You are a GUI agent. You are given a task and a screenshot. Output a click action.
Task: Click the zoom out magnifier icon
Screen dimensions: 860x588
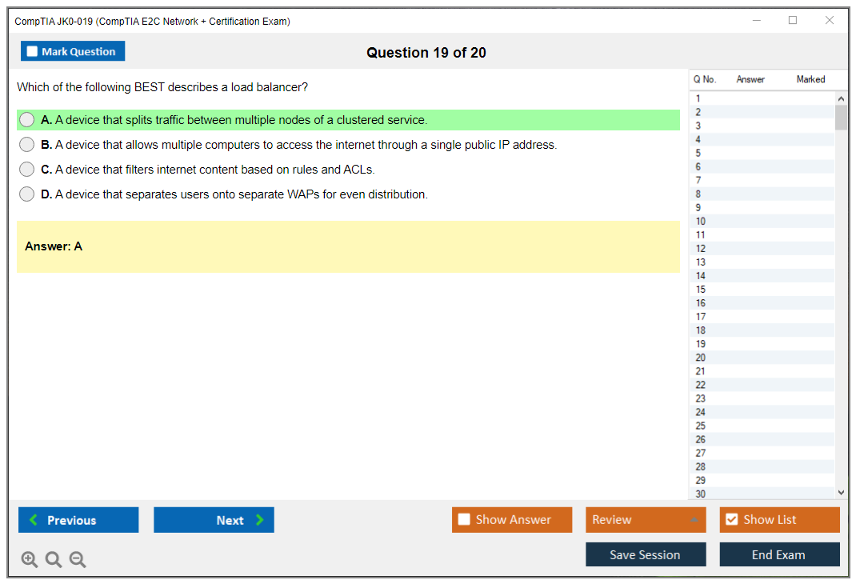coord(78,560)
